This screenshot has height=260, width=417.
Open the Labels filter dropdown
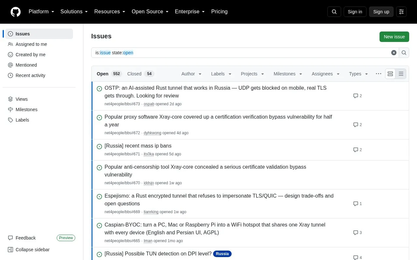click(221, 74)
